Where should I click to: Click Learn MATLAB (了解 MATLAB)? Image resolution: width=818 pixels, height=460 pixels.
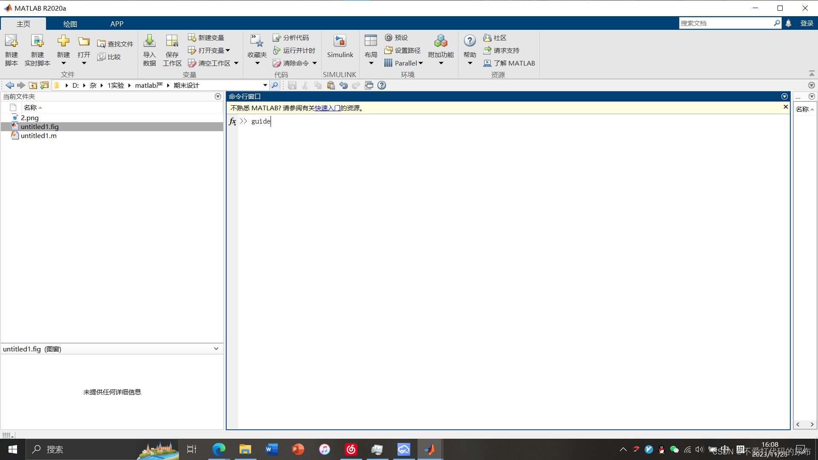click(x=509, y=63)
